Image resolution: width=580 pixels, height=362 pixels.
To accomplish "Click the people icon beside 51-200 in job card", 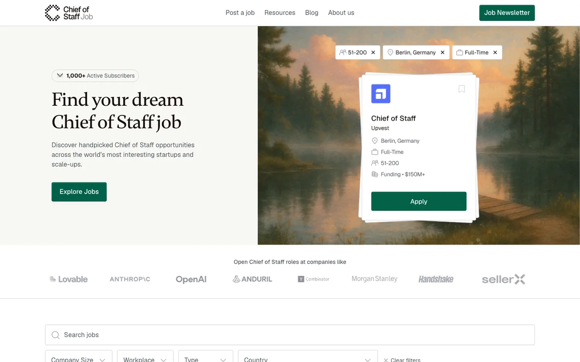I will [x=375, y=163].
